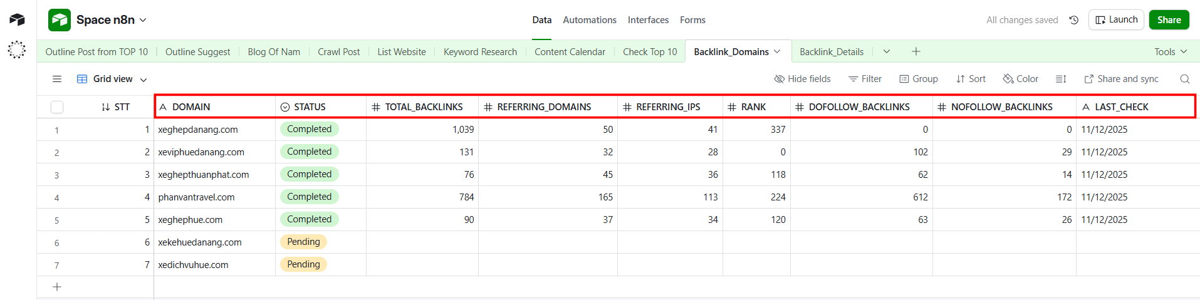Click Pending status for xekehuedanang.com
1200x300 pixels.
[x=303, y=242]
